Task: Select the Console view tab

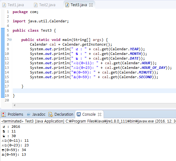Action: click(89, 114)
